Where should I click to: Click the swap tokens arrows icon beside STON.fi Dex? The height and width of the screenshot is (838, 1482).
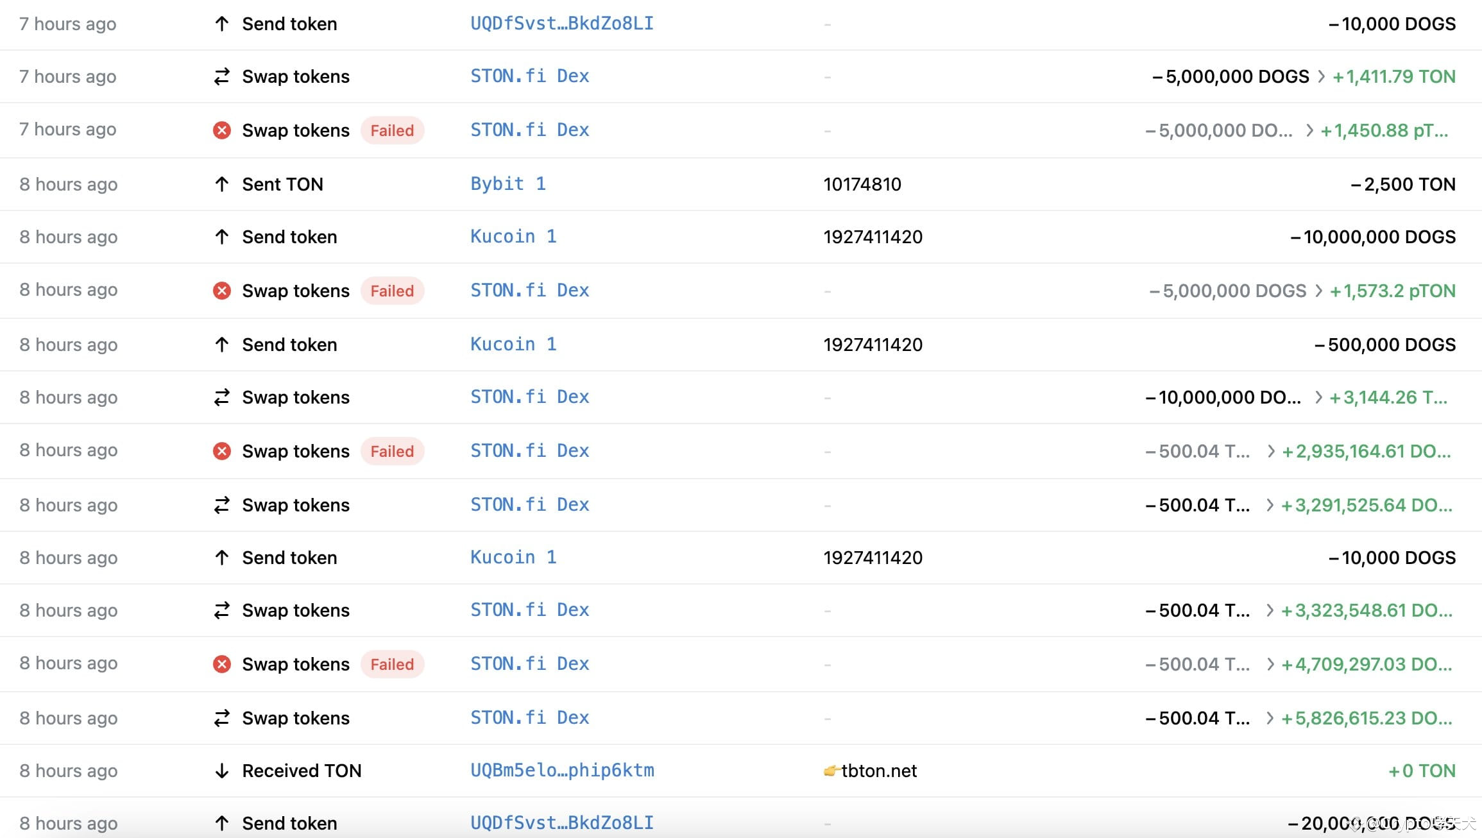tap(221, 76)
